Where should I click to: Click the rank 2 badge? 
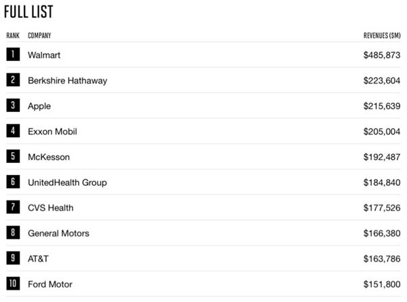coord(12,80)
